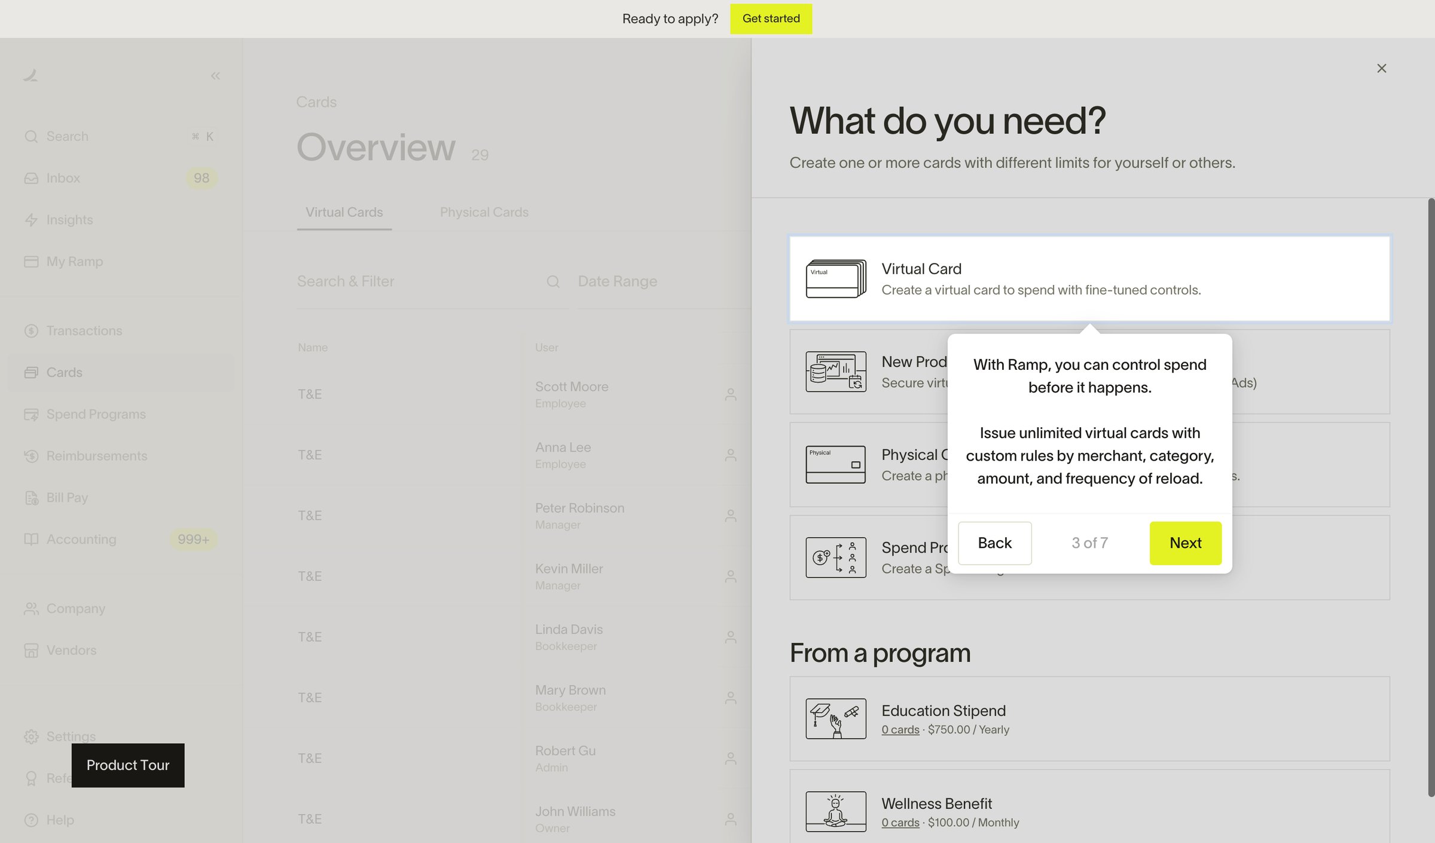1435x843 pixels.
Task: Click the name Anna Lee in the table
Action: 563,447
